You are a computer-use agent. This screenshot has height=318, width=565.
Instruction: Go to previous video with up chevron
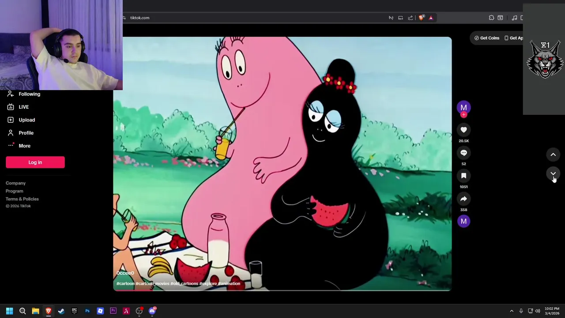(553, 155)
